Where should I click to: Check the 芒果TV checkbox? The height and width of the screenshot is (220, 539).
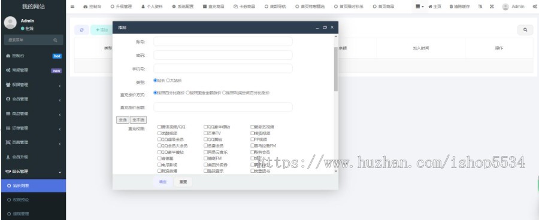(205, 133)
